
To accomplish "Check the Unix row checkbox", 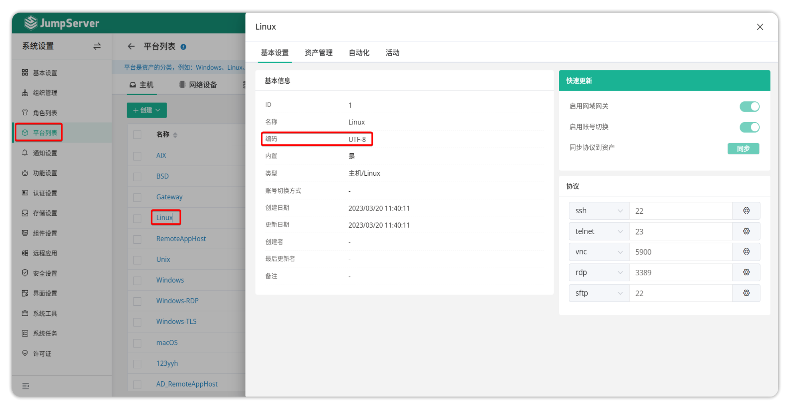I will pyautogui.click(x=137, y=260).
